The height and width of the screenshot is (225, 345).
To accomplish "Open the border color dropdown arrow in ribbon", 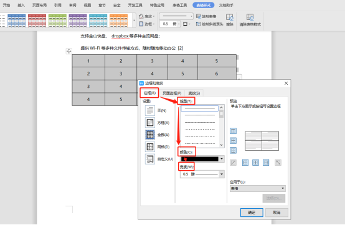I will point(189,24).
